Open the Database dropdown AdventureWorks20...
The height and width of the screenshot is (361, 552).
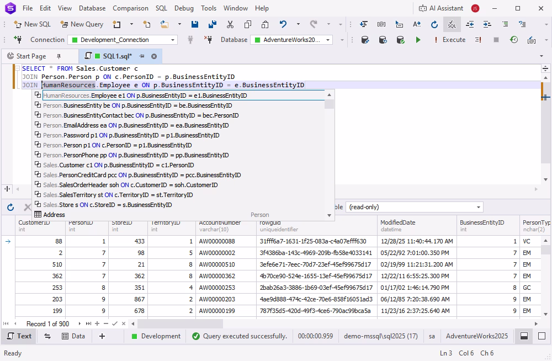tap(291, 40)
